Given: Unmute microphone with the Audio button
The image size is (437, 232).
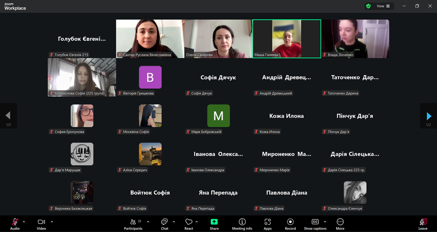Looking at the screenshot, I should click(15, 224).
